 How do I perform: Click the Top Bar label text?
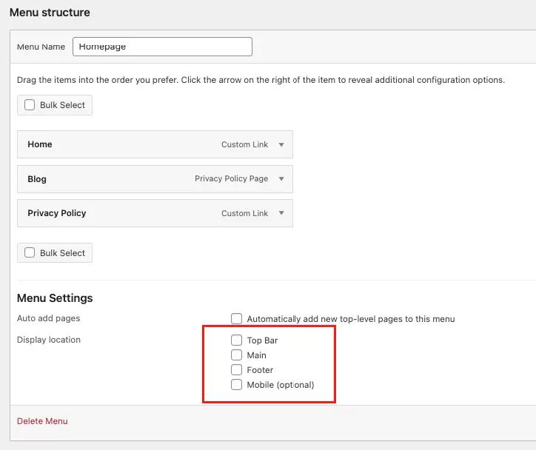(262, 340)
